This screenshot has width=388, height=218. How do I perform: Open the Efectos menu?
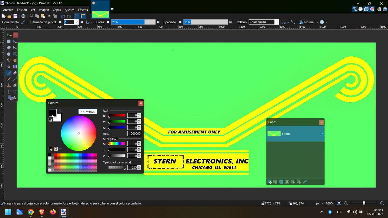click(x=83, y=10)
